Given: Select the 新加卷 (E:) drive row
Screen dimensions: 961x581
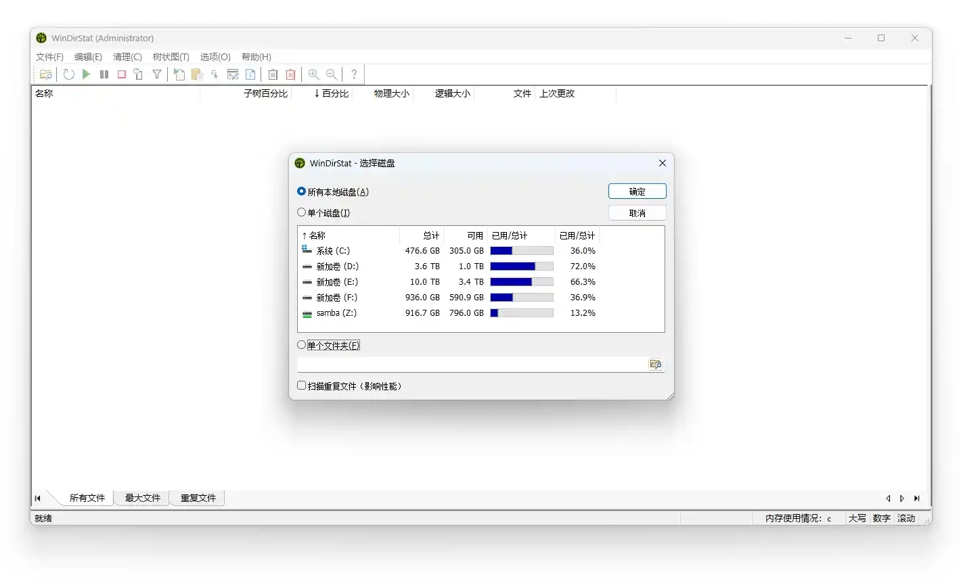Looking at the screenshot, I should tap(449, 282).
